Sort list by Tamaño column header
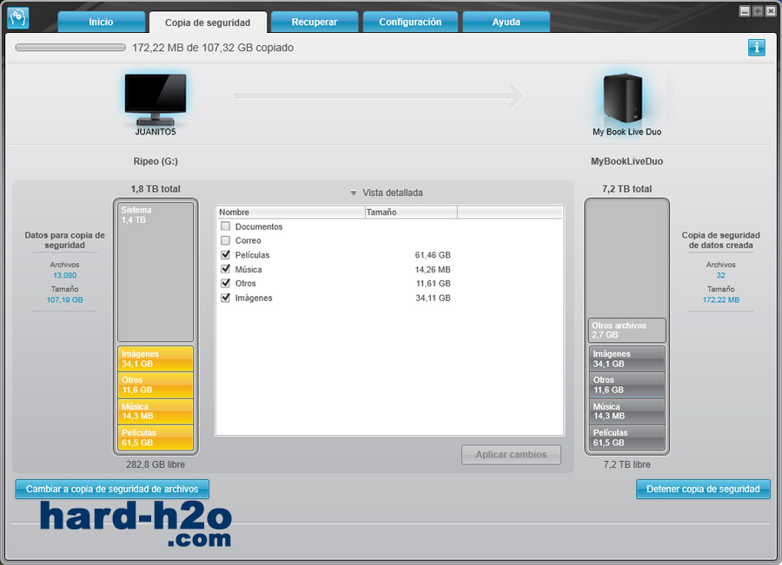Viewport: 782px width, 565px height. click(410, 212)
